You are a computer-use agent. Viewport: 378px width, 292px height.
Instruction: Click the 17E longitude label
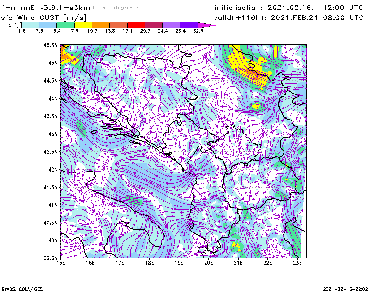coord(120,263)
